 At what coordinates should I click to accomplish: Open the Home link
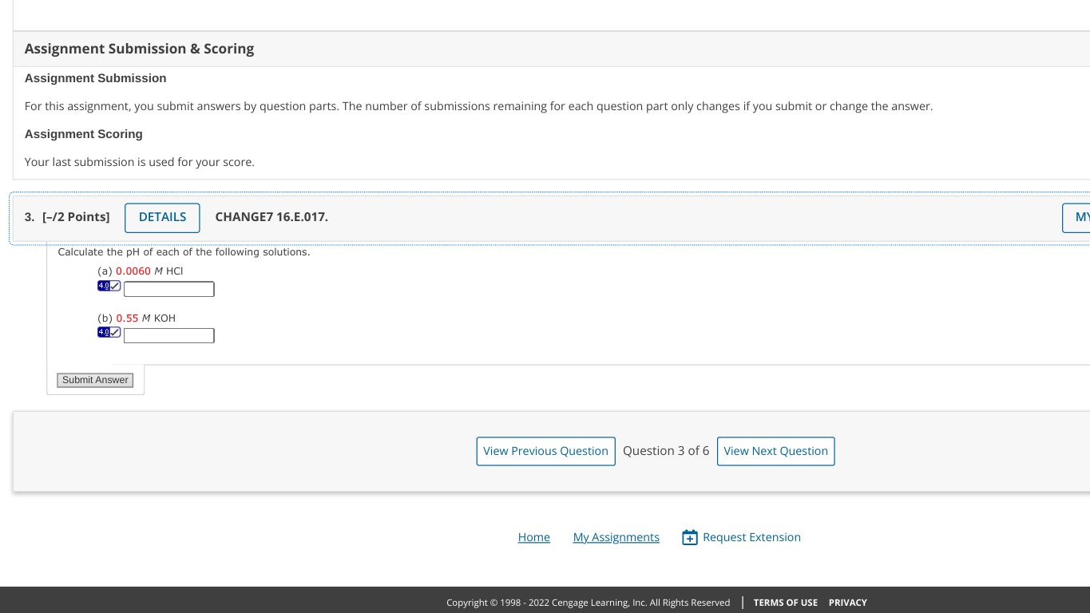click(x=533, y=537)
